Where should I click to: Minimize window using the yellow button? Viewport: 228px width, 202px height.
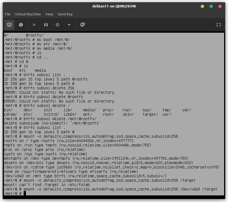(x=202, y=6)
